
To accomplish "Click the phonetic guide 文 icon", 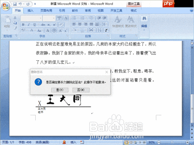I will [59, 18].
